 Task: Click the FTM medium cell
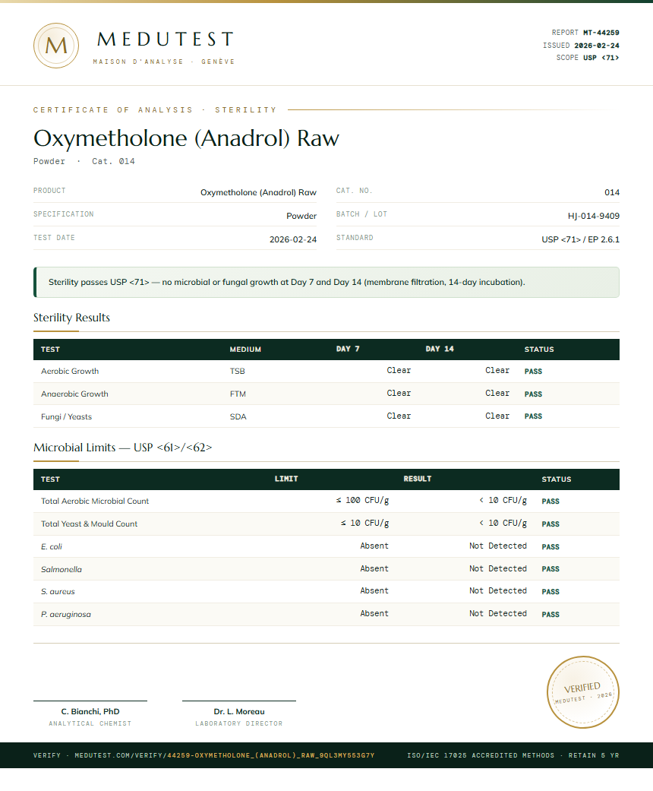(238, 394)
